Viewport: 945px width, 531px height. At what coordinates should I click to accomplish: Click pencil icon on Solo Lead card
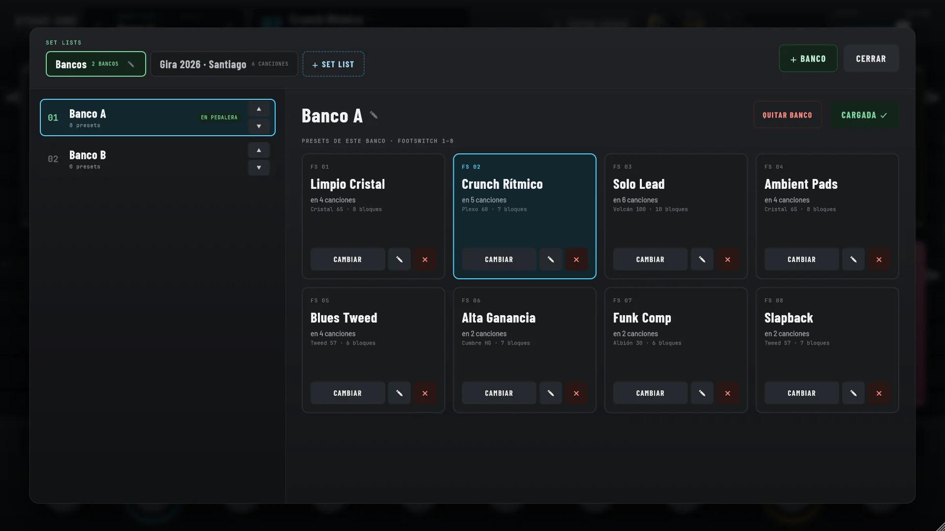(702, 259)
